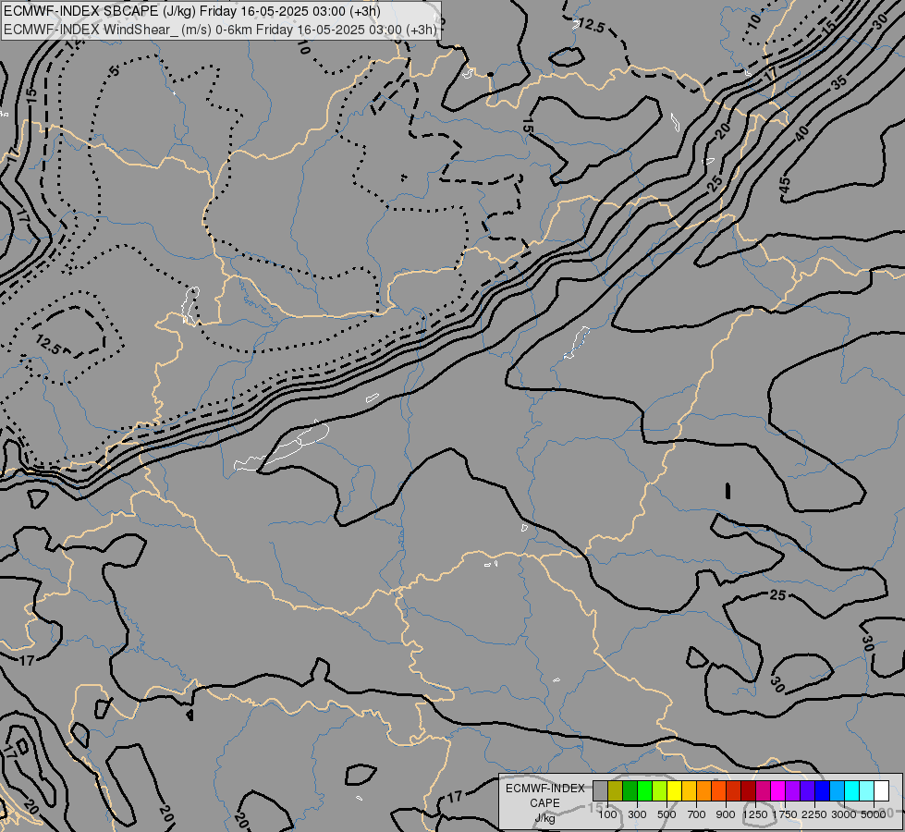Click the gray swatch in the CAPE legend
Image resolution: width=905 pixels, height=832 pixels.
600,790
